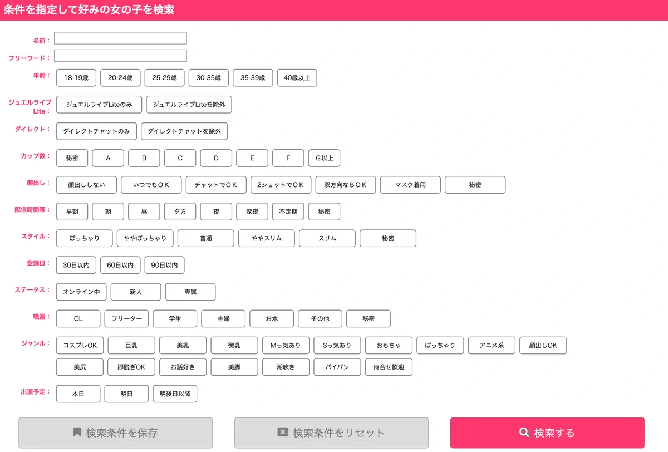Viewport: 668px width, 452px height.
Task: Pick cup size C
Action: [180, 158]
